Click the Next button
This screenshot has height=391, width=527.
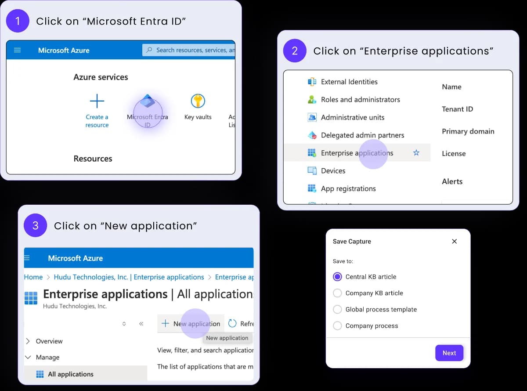click(x=449, y=353)
